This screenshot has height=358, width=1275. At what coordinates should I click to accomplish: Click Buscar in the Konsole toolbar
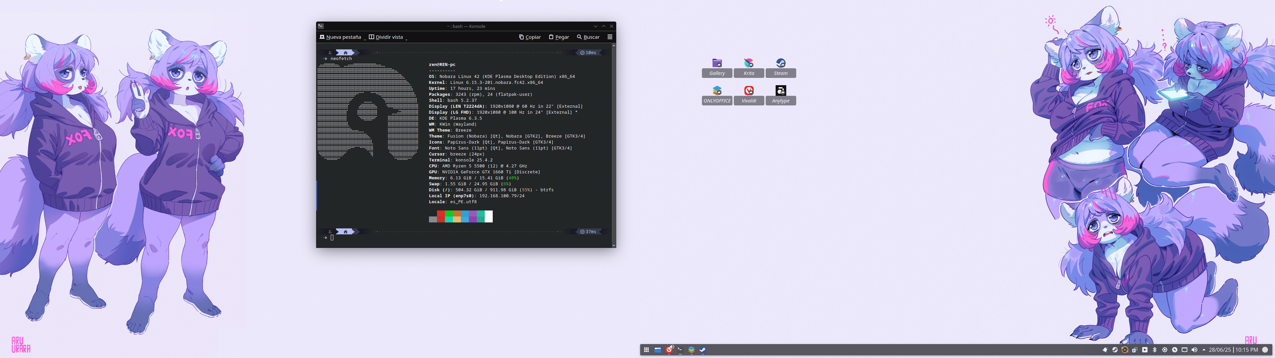click(x=588, y=37)
